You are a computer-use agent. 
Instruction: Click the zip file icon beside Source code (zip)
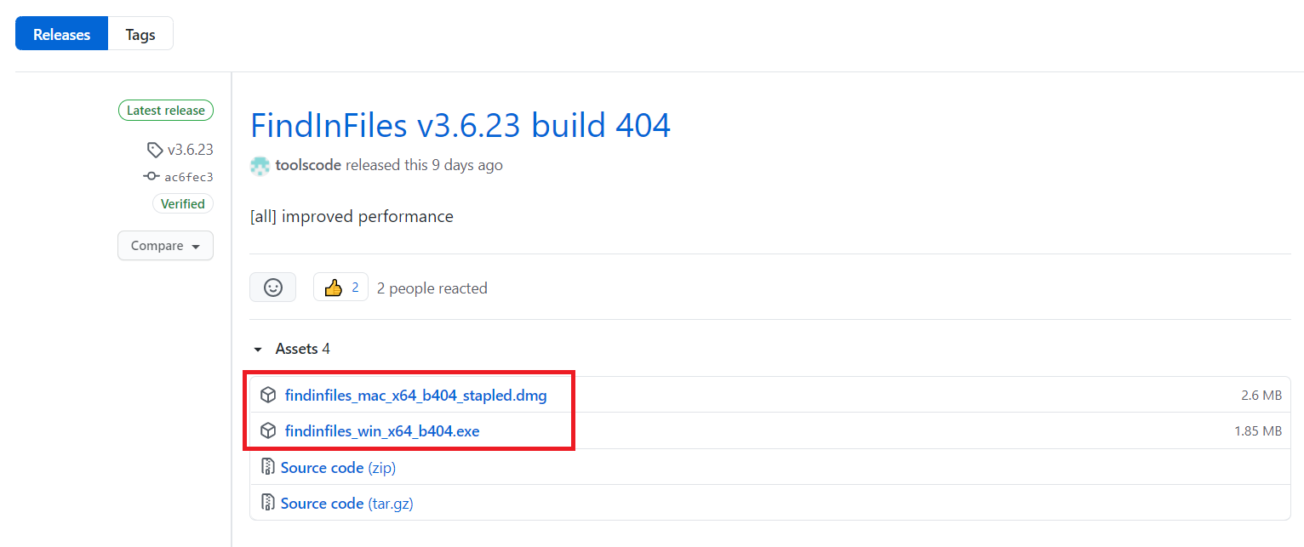tap(268, 467)
